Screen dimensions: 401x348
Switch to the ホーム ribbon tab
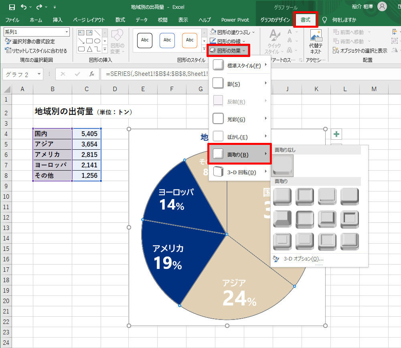click(x=35, y=20)
